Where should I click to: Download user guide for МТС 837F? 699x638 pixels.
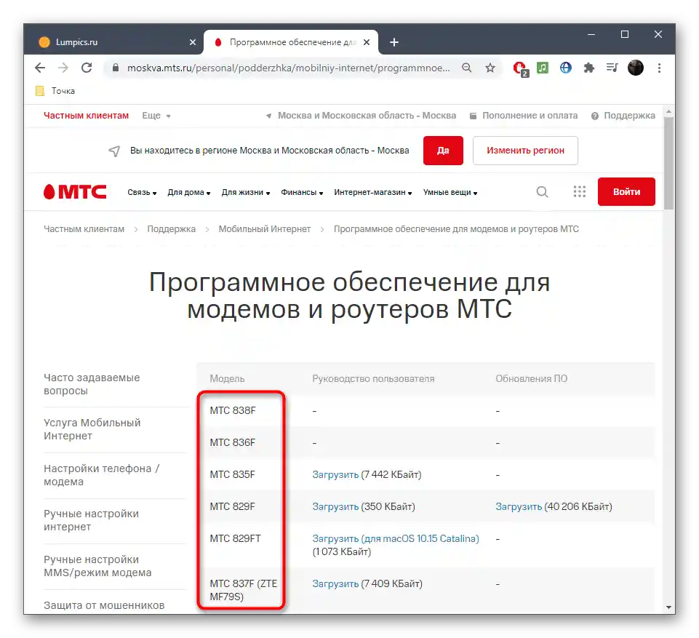[x=335, y=583]
